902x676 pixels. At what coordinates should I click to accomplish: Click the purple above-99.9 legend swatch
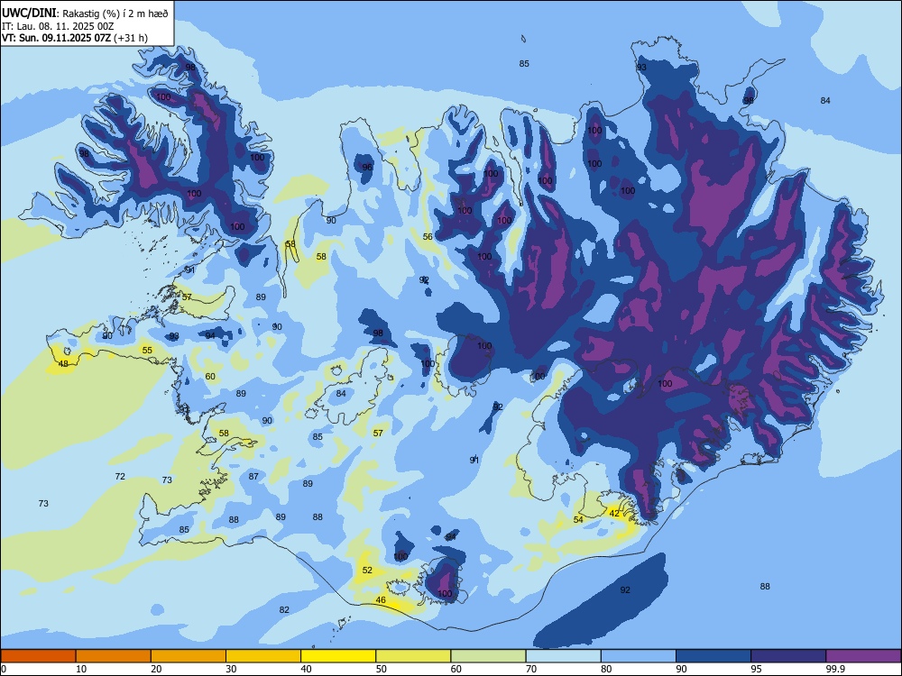(863, 656)
